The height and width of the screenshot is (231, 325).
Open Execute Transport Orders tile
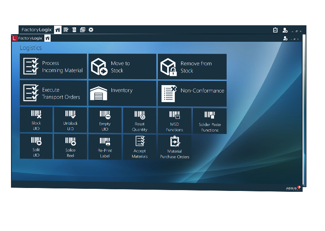[53, 93]
